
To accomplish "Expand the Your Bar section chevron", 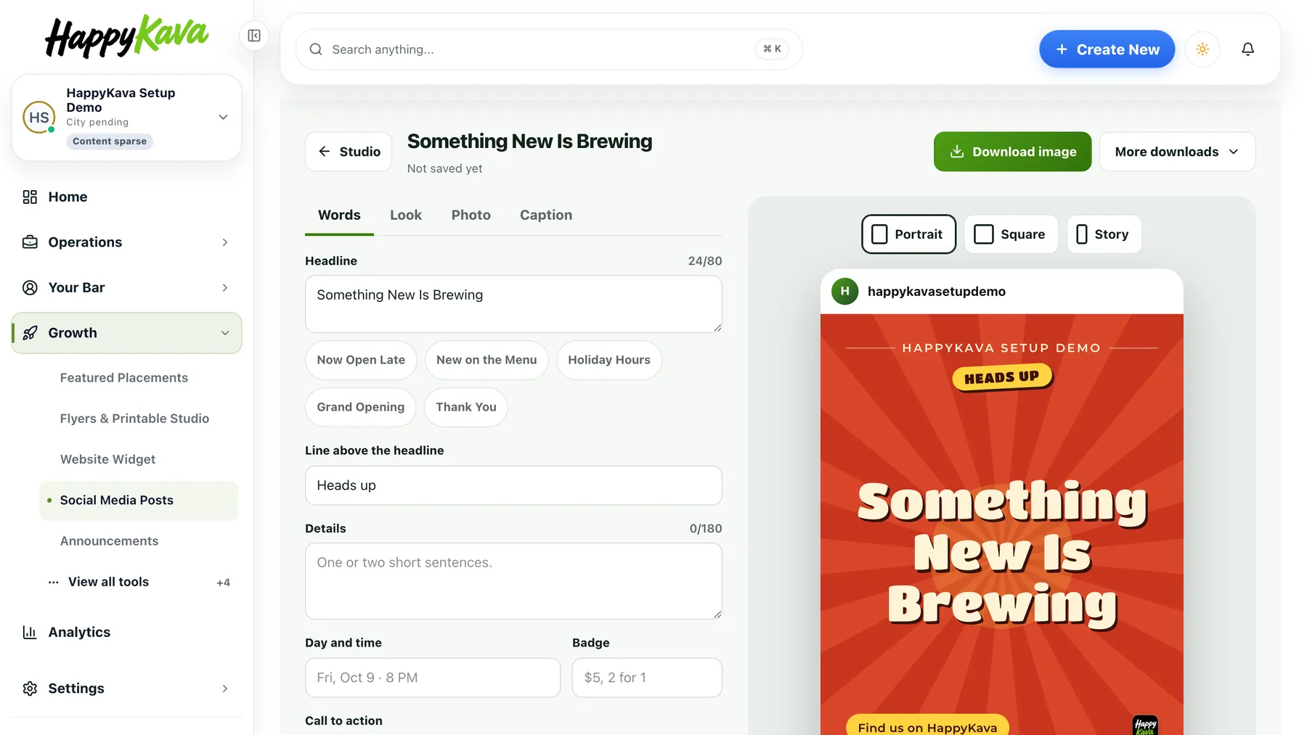I will tap(225, 287).
